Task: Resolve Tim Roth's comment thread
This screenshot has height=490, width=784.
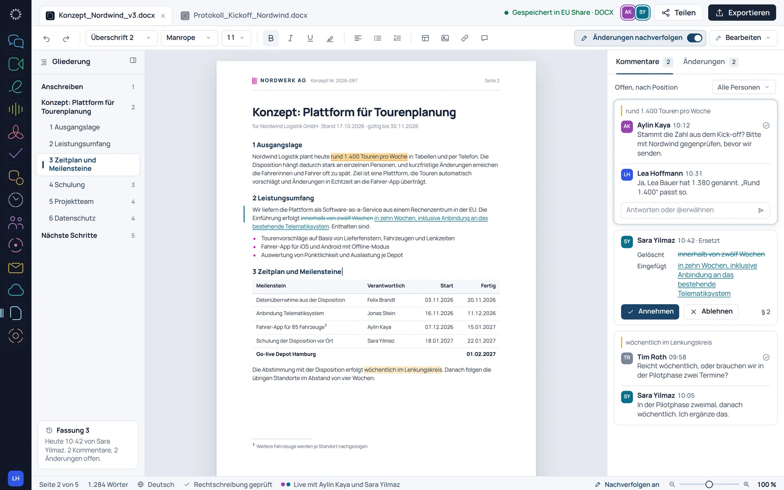Action: [x=766, y=357]
